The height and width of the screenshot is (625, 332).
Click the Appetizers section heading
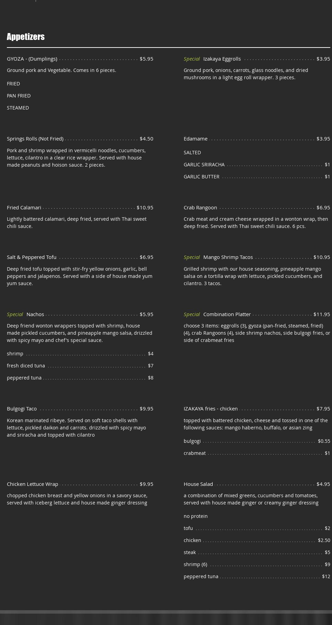point(26,37)
